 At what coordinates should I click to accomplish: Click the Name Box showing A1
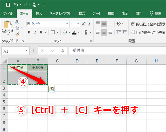click(x=13, y=51)
